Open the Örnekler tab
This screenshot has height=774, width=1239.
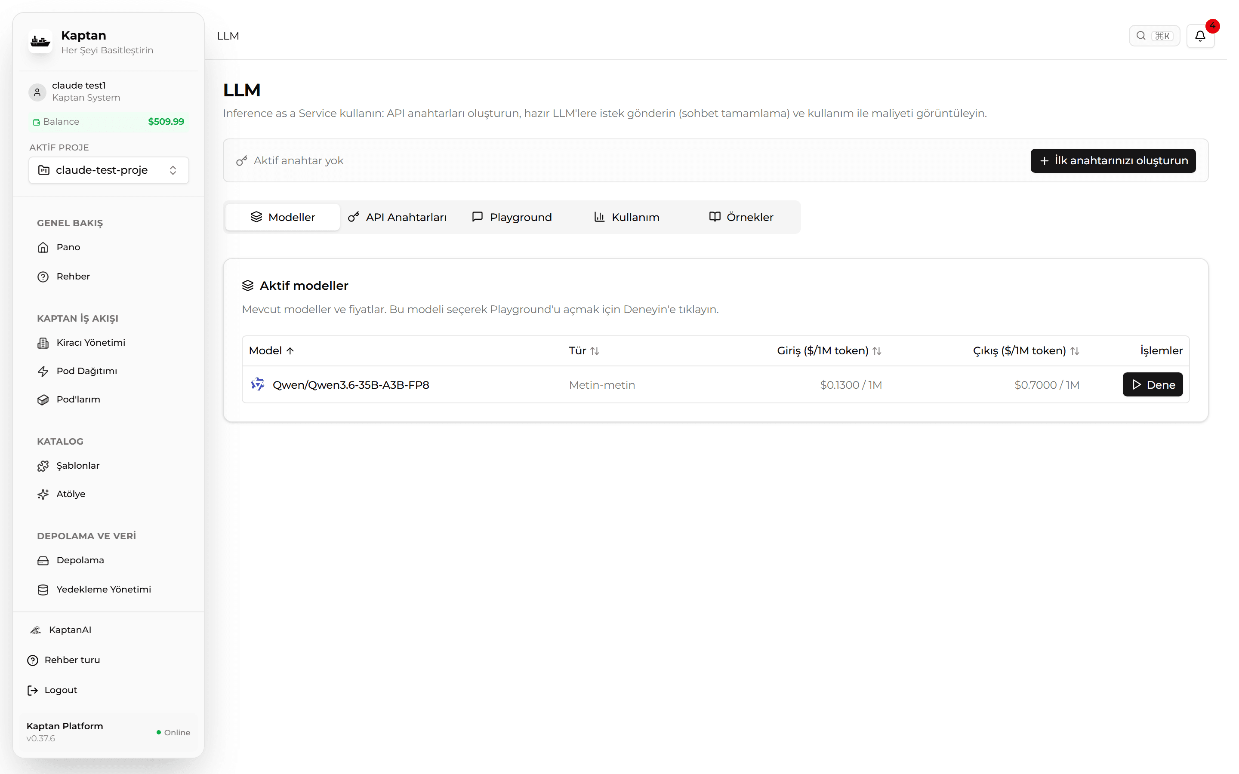(x=741, y=217)
